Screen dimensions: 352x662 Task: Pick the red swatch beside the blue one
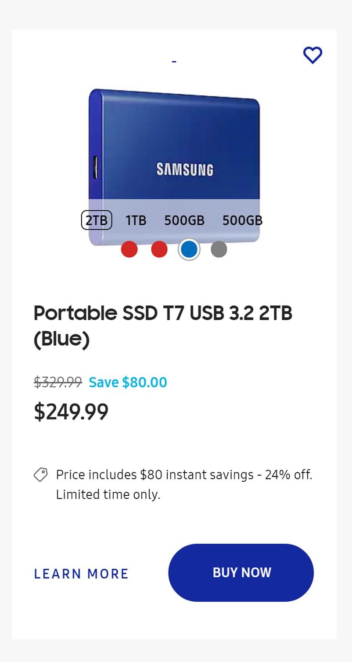tap(159, 249)
